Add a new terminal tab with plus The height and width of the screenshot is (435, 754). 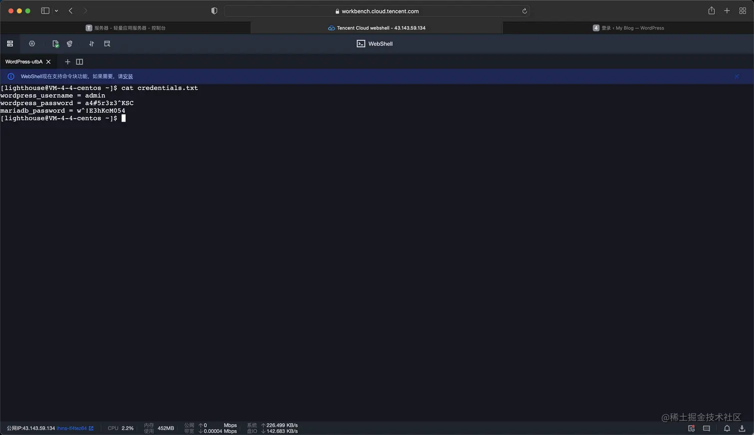click(x=67, y=62)
